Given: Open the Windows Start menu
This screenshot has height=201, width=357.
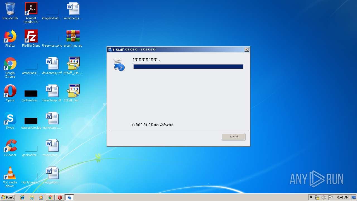Looking at the screenshot, I should [8, 197].
